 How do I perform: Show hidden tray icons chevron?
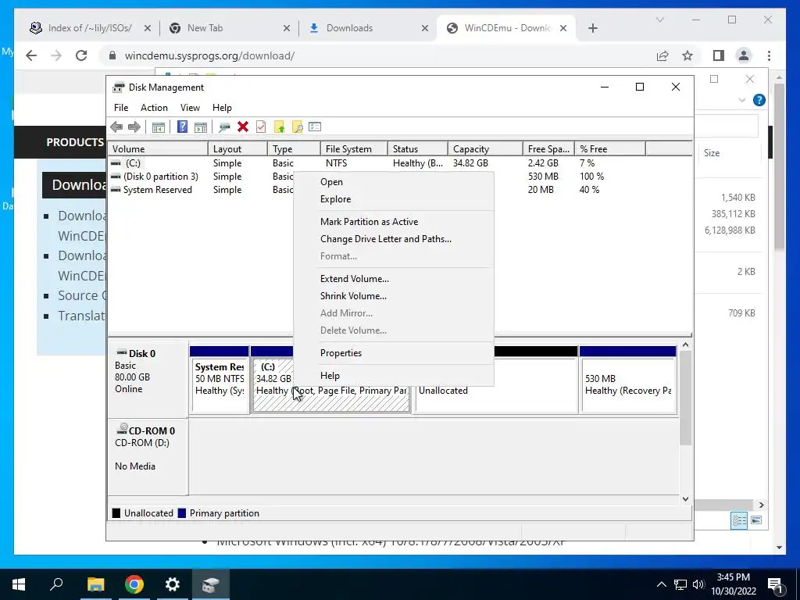(x=661, y=584)
